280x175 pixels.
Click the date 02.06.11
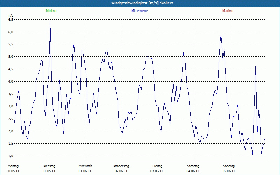121,171
